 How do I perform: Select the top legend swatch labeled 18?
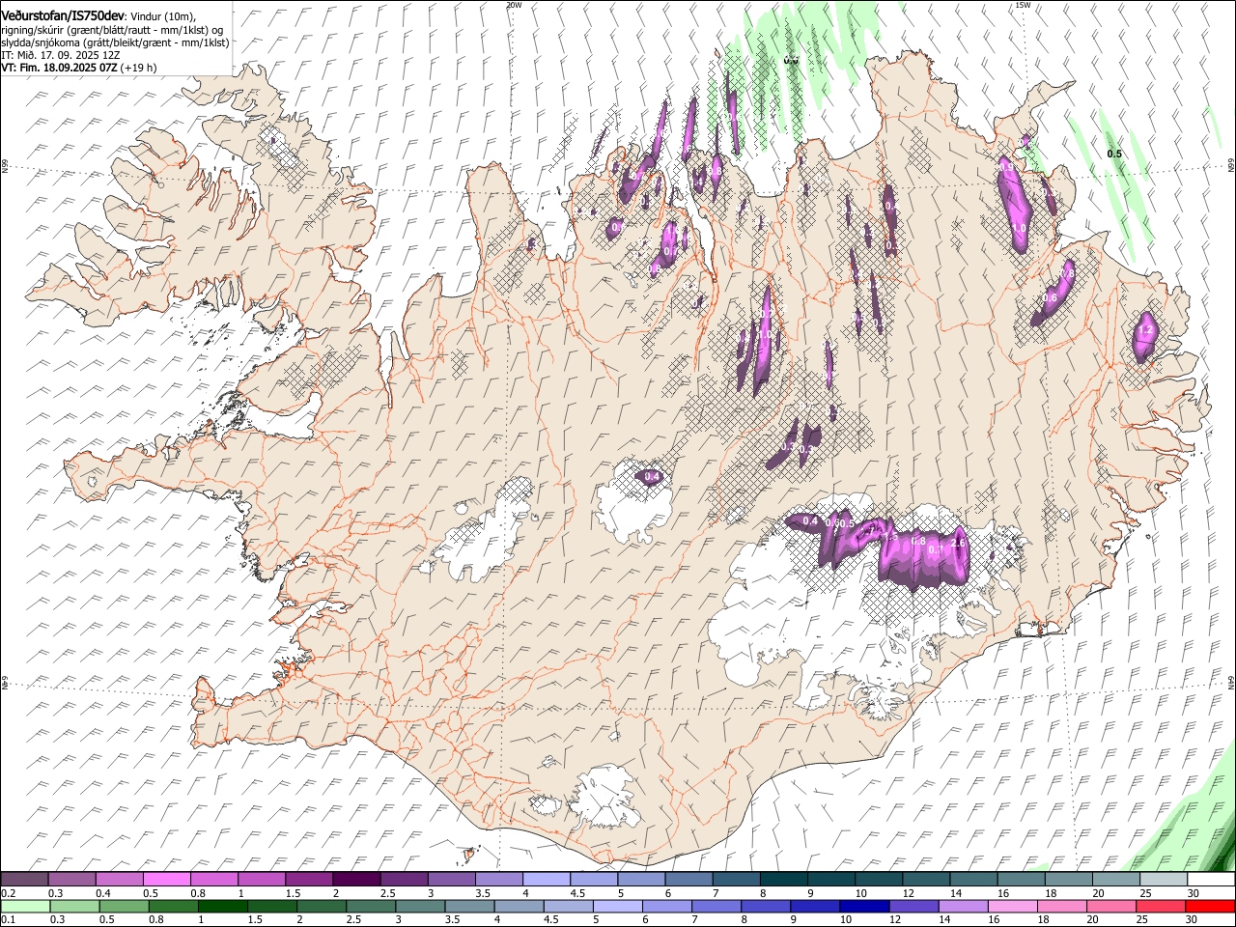(1068, 880)
